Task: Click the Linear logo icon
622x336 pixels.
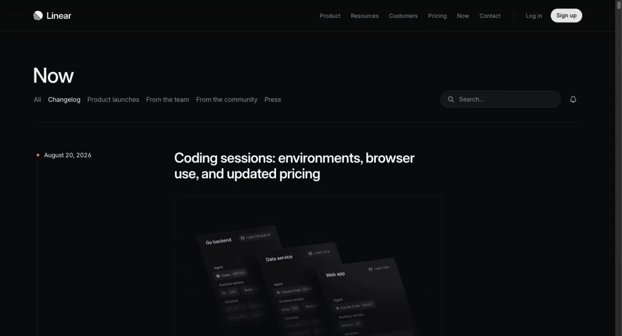Action: coord(38,16)
